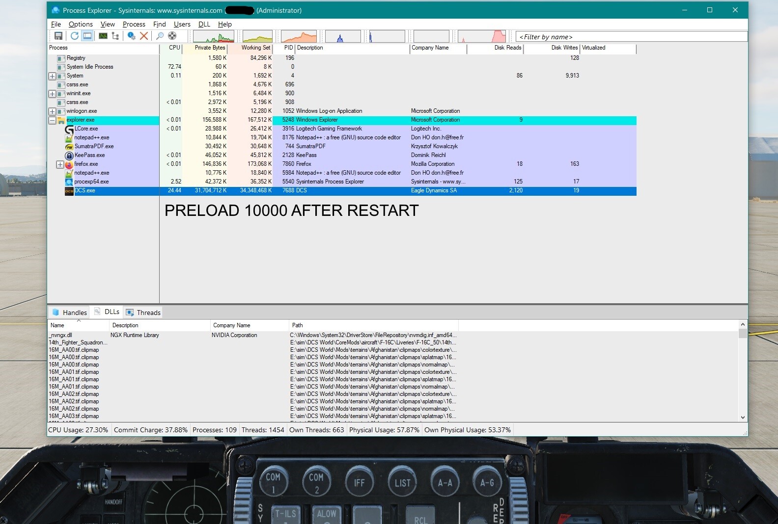The width and height of the screenshot is (778, 524).
Task: Open process properties via toolbar icon
Action: tap(131, 36)
